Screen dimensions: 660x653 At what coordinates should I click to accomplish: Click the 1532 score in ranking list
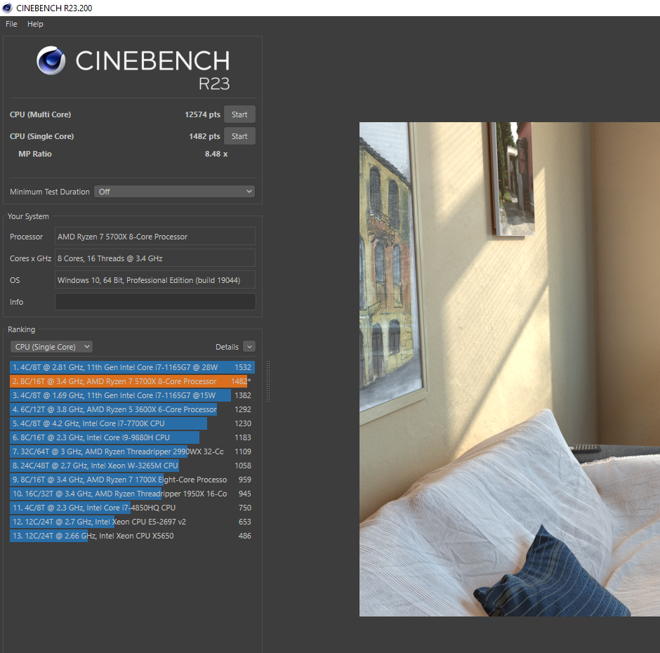point(243,367)
